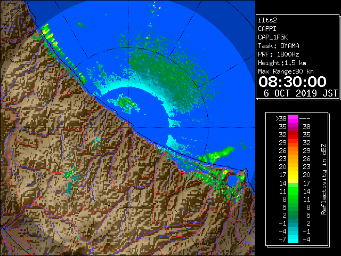The width and height of the screenshot is (341, 256).
Task: Click the "Task: OYAMA" line
Action: [279, 46]
